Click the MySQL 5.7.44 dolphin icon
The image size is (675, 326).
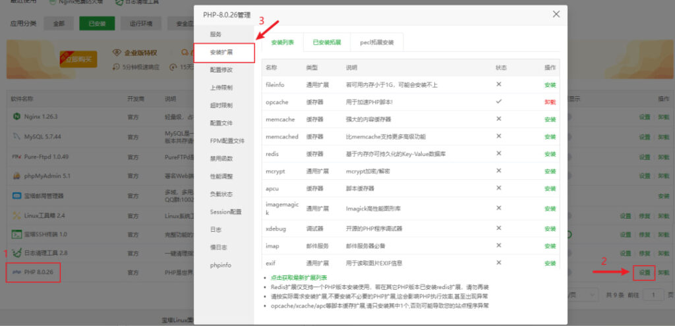16,137
